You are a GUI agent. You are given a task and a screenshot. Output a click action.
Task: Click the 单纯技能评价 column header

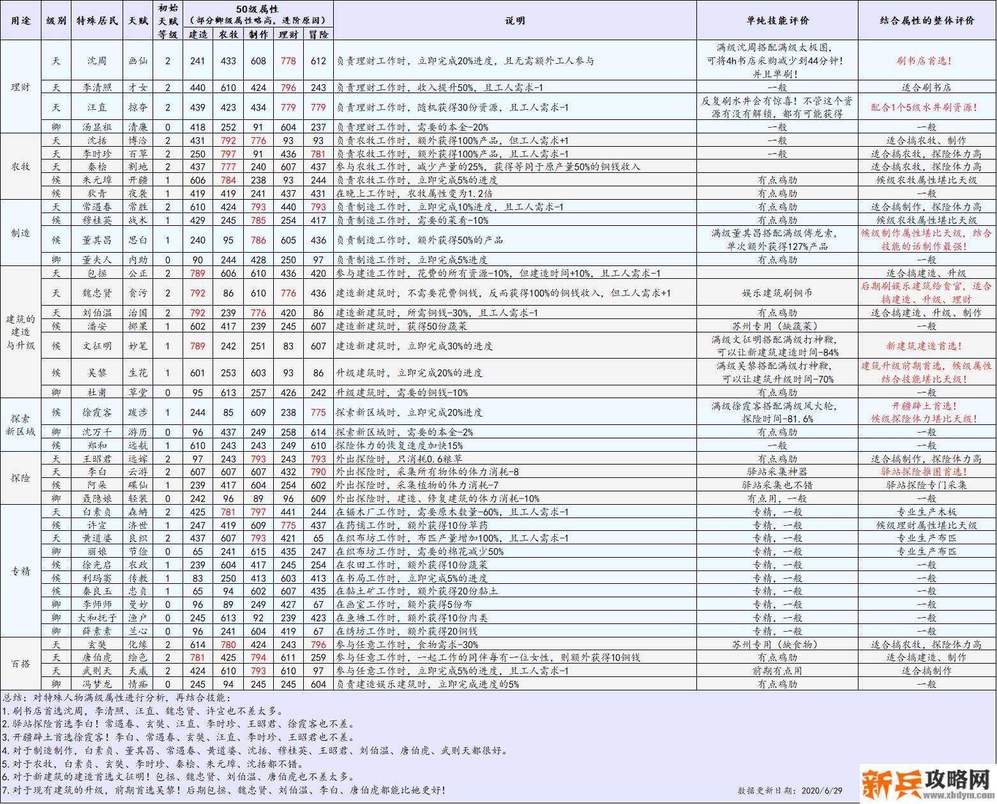click(777, 20)
